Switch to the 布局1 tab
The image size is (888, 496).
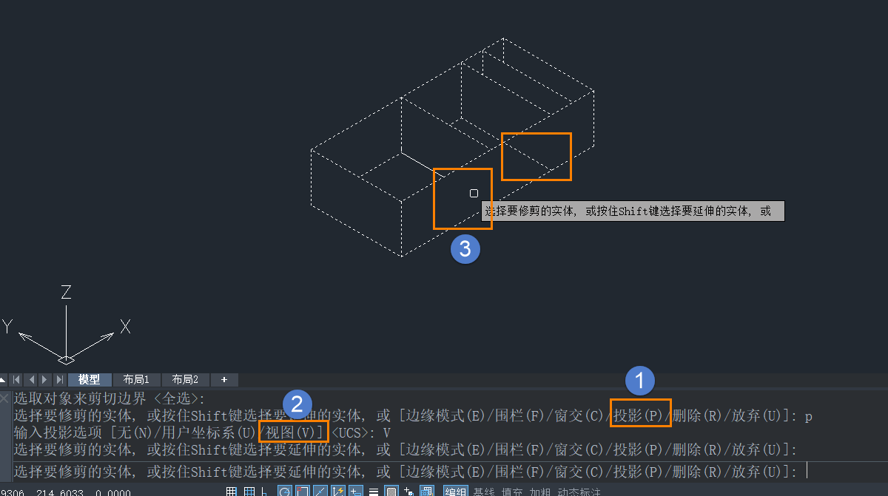(136, 379)
